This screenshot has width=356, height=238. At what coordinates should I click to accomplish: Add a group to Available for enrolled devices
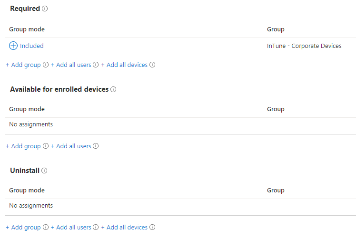(23, 146)
